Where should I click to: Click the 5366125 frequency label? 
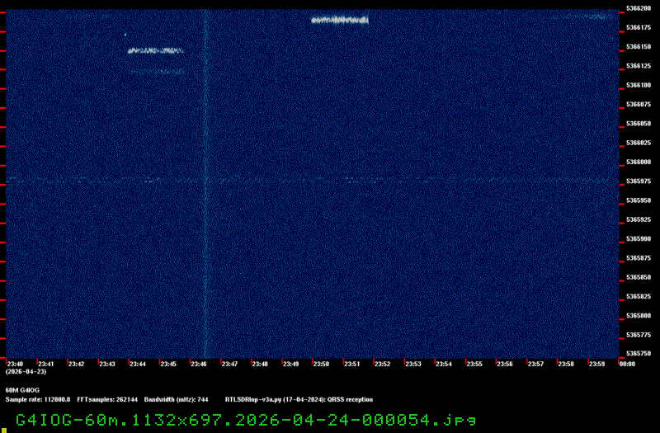639,66
